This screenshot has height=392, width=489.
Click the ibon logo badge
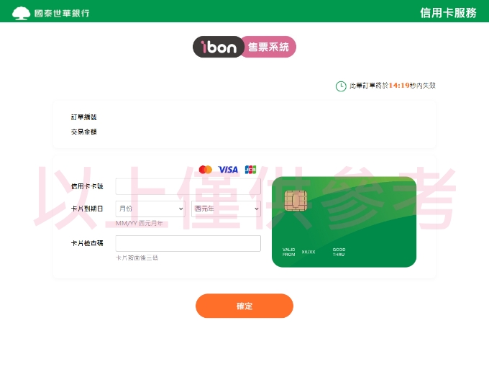coord(219,47)
